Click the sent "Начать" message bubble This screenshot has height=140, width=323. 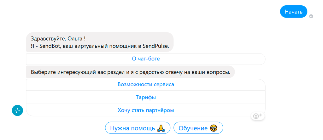293,12
